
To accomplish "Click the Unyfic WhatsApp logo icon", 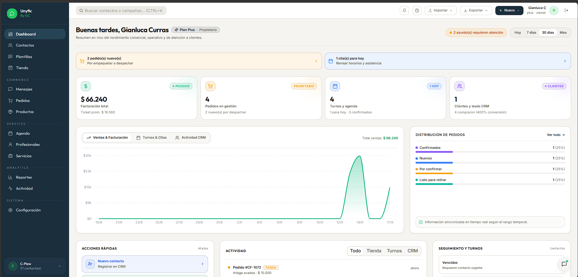I will 12,14.
